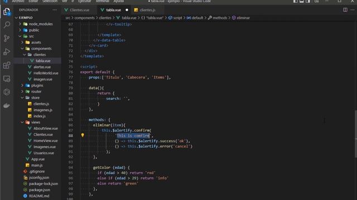Split the editor to the right
The image size is (357, 200).
tap(345, 10)
